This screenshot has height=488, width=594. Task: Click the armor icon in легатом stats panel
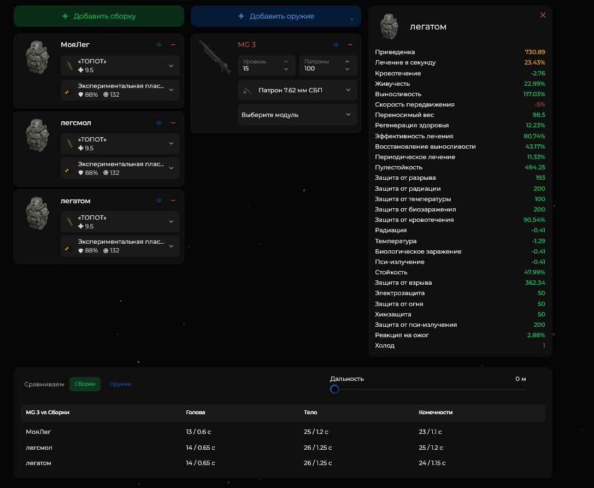(389, 27)
